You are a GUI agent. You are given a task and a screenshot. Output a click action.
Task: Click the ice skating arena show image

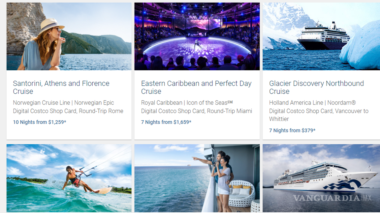tap(197, 36)
